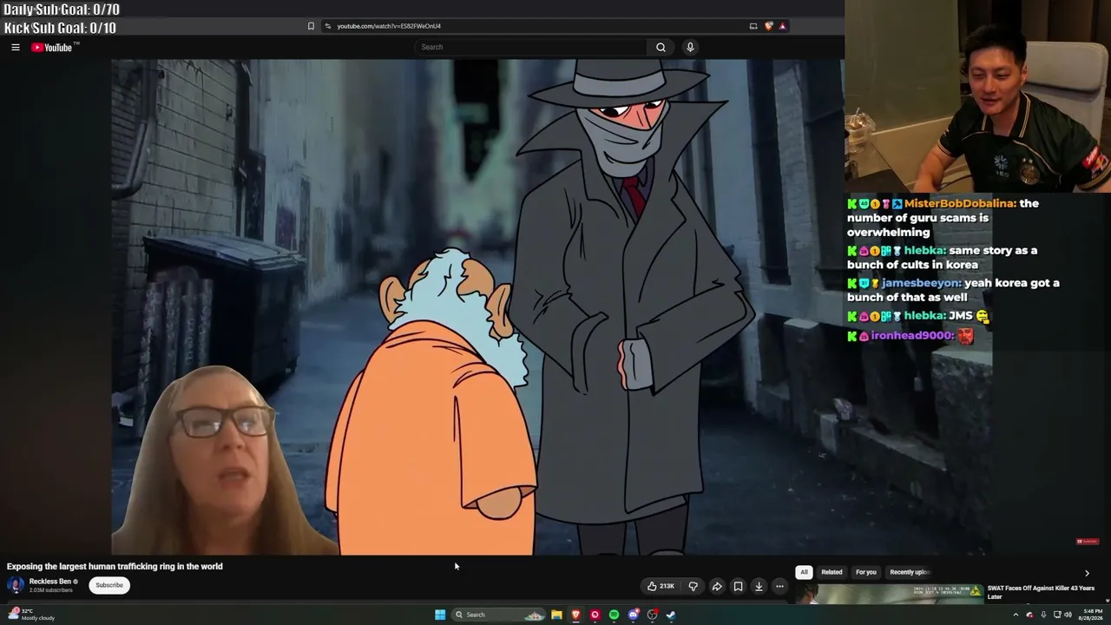The width and height of the screenshot is (1111, 625).
Task: Select the All filter chip
Action: click(x=804, y=572)
